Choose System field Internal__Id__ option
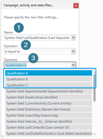Screen dimensions: 103x139 [x=48, y=121]
